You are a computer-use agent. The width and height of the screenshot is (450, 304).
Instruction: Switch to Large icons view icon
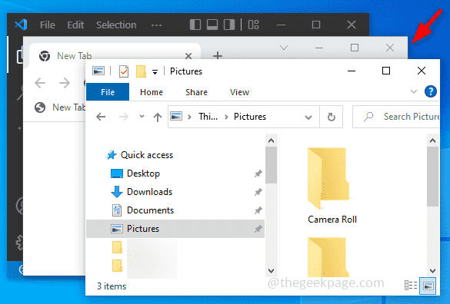[x=428, y=286]
